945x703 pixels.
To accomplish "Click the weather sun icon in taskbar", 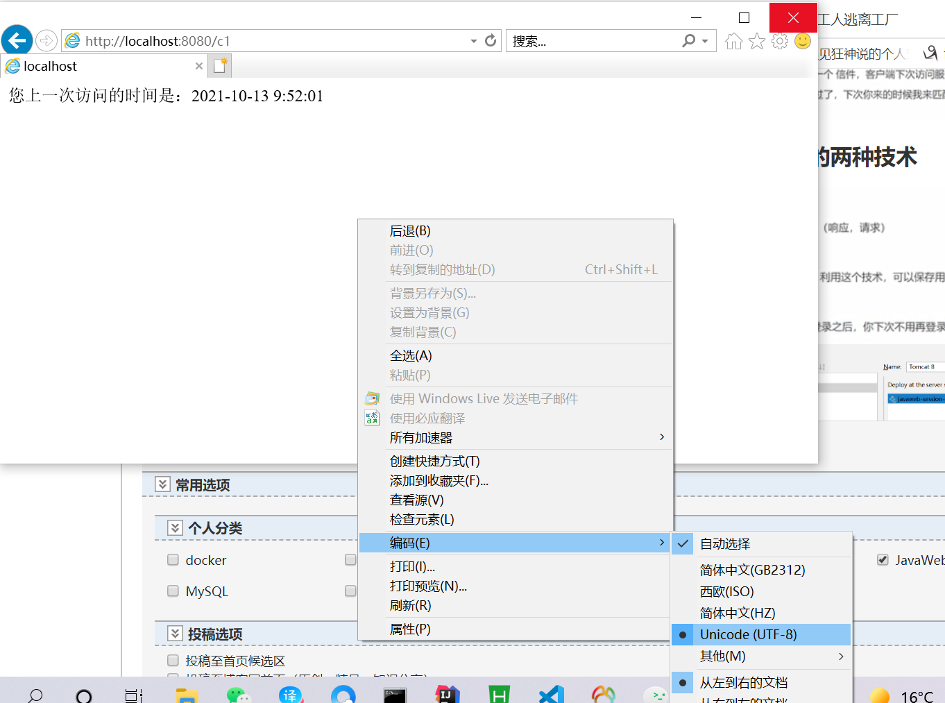I will coord(880,695).
